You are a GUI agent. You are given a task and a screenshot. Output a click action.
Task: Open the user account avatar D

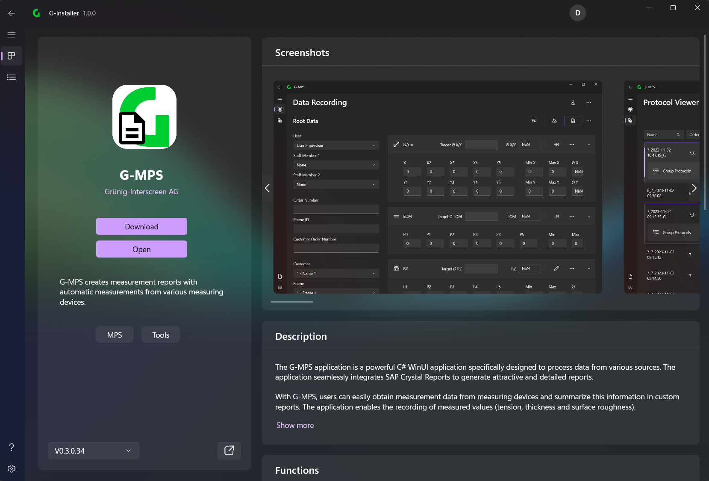pos(577,13)
